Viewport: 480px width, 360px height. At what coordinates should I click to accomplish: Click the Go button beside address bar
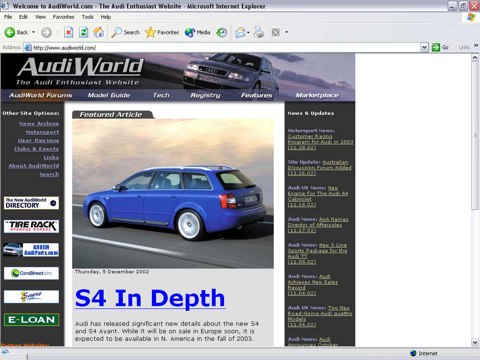pos(440,47)
